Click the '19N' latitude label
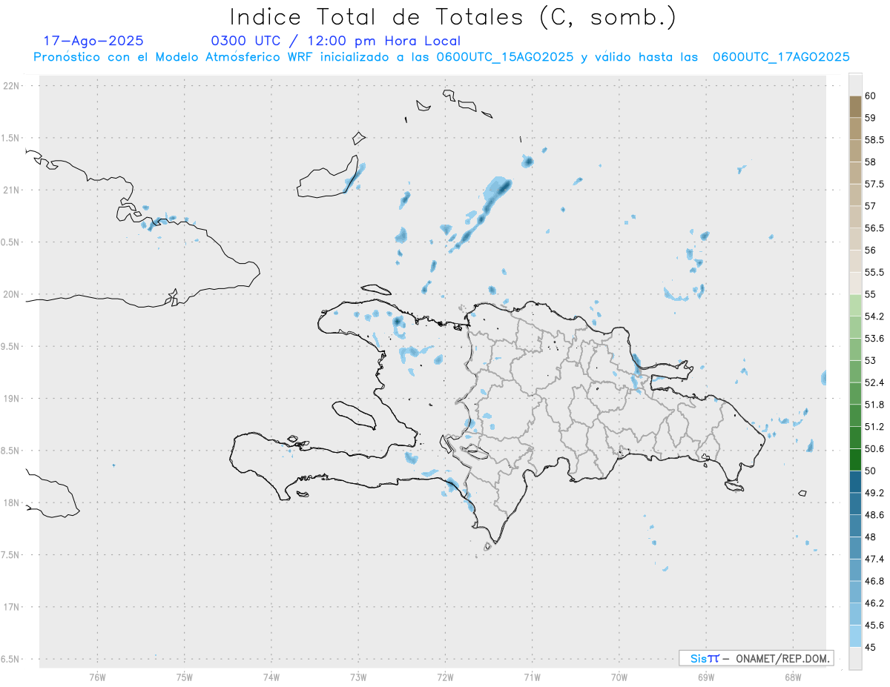Image resolution: width=890 pixels, height=687 pixels. [13, 398]
